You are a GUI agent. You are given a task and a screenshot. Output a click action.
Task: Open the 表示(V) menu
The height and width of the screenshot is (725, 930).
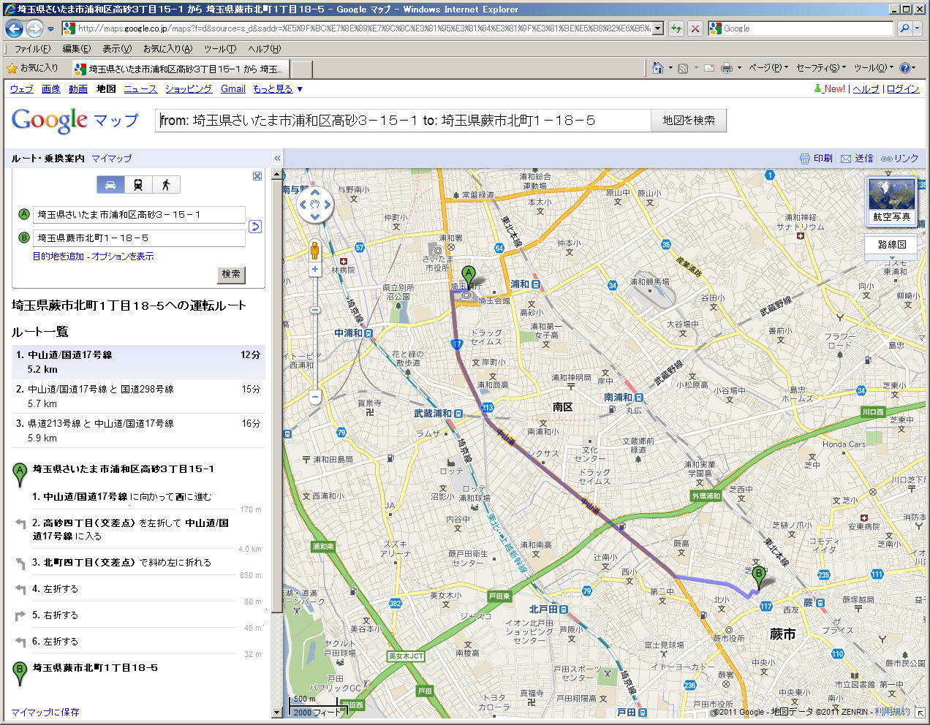117,49
